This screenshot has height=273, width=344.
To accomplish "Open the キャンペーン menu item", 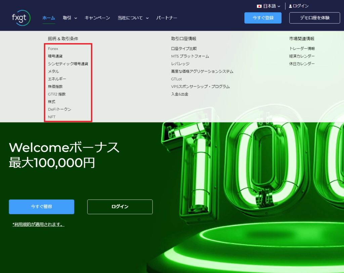I will pyautogui.click(x=97, y=18).
